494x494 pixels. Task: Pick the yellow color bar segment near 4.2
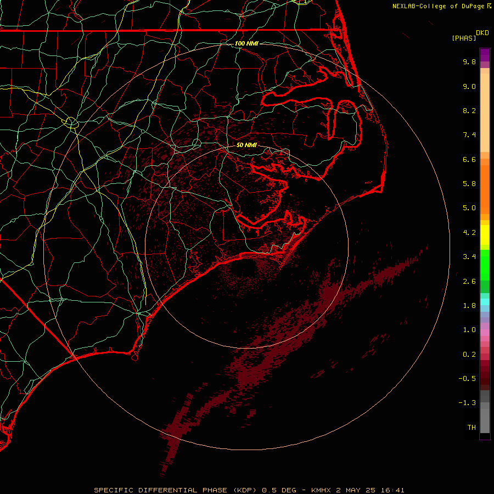pos(485,235)
